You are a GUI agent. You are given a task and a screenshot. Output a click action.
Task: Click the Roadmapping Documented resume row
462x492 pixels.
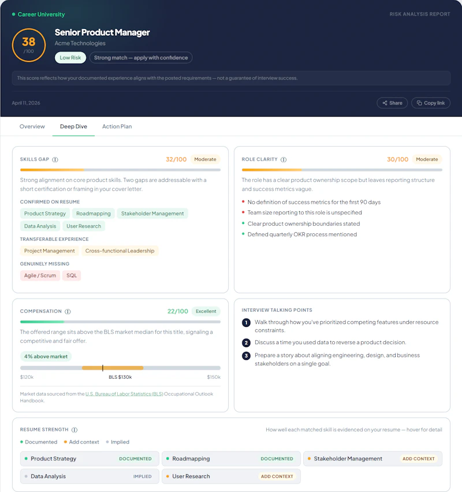tap(231, 459)
